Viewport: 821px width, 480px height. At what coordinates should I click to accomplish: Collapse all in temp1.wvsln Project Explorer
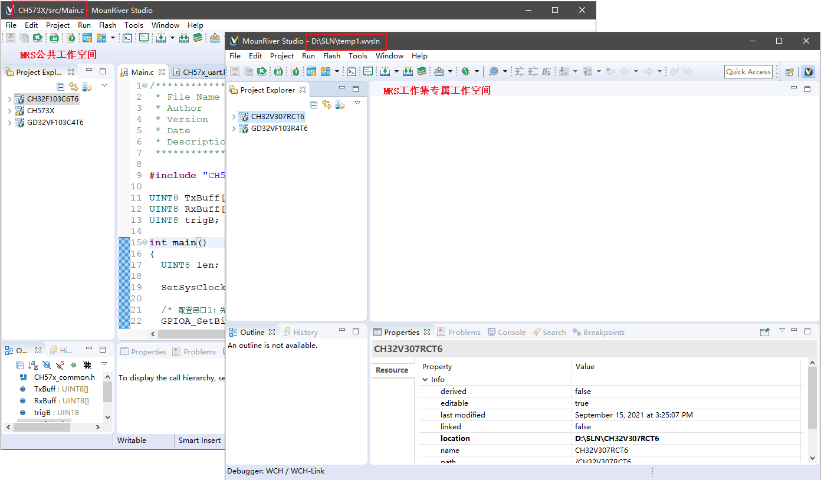tap(314, 104)
